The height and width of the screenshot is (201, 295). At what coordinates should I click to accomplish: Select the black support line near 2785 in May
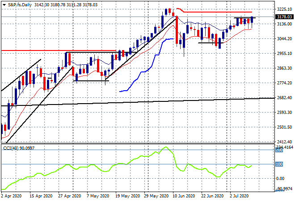point(91,81)
